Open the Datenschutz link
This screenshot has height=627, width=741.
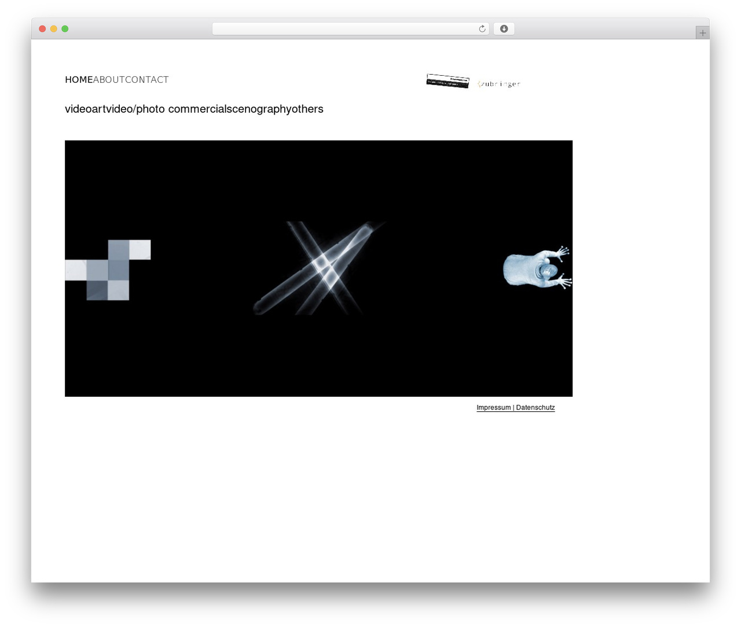(535, 408)
